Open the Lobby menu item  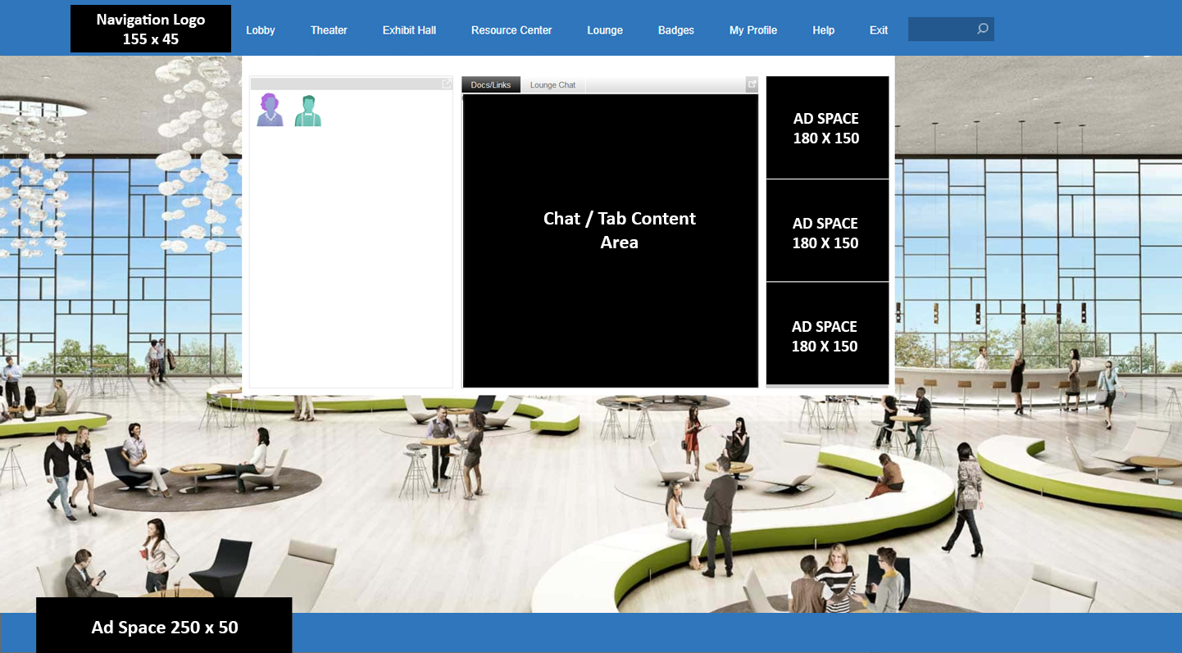coord(261,30)
